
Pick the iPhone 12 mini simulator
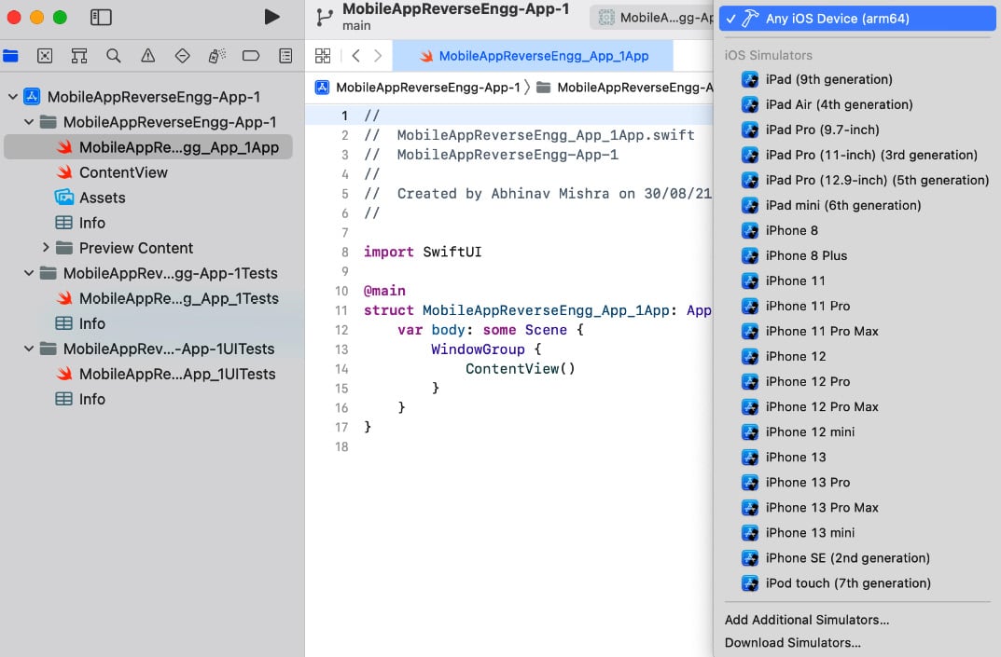tap(857, 431)
